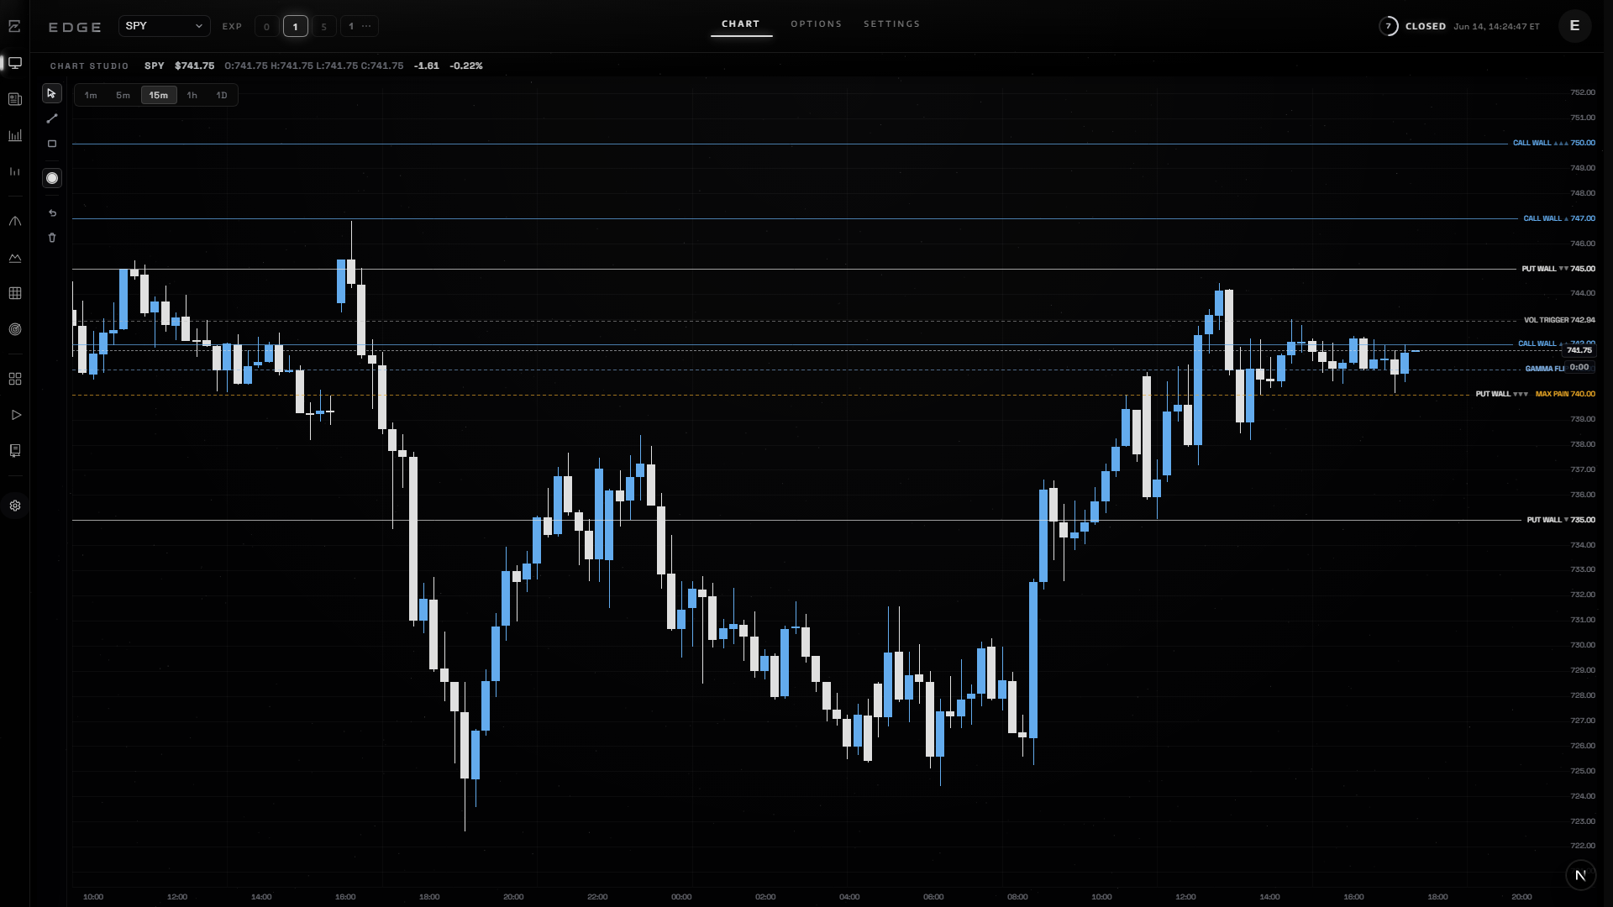Open the distribution curve sidebar icon

[x=15, y=222]
